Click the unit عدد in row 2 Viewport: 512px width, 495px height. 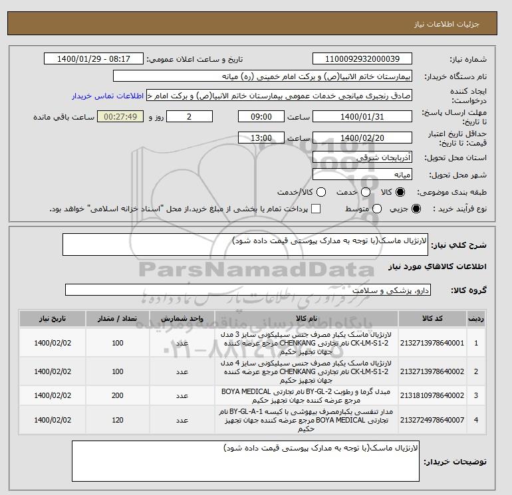click(182, 371)
